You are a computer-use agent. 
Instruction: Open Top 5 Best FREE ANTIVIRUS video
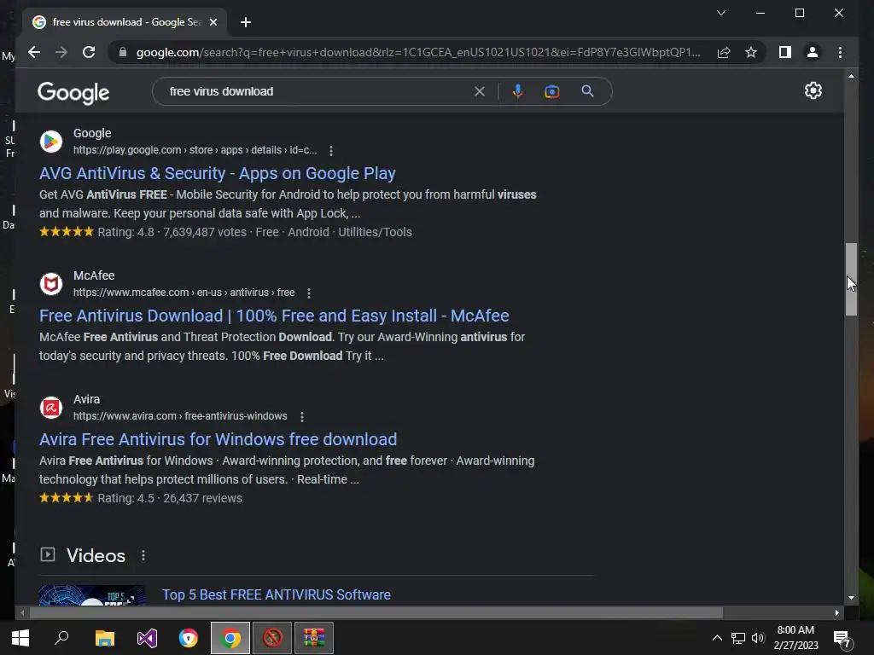coord(277,594)
